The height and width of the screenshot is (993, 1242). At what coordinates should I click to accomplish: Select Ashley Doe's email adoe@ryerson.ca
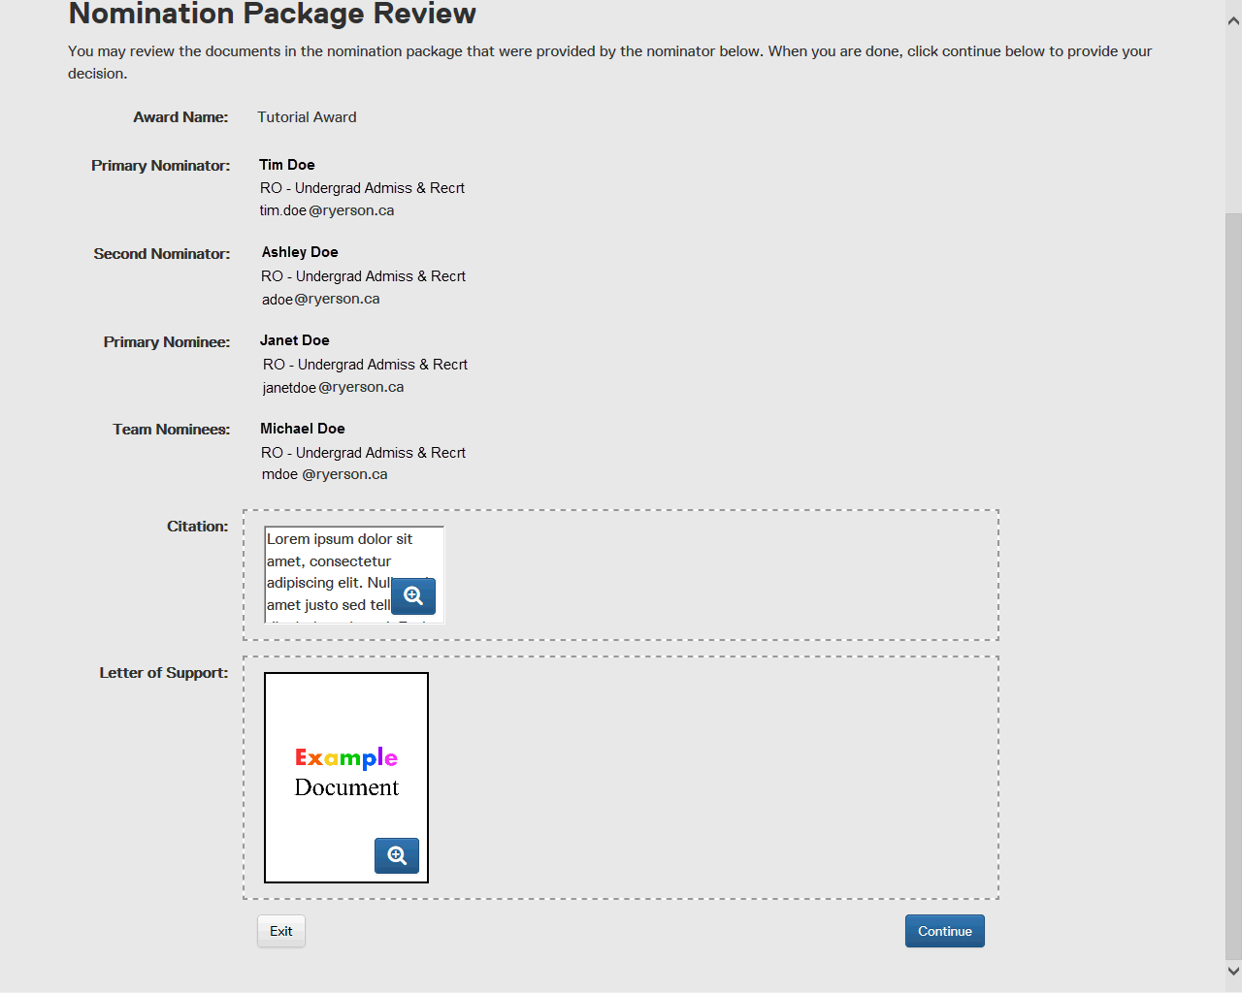(320, 299)
